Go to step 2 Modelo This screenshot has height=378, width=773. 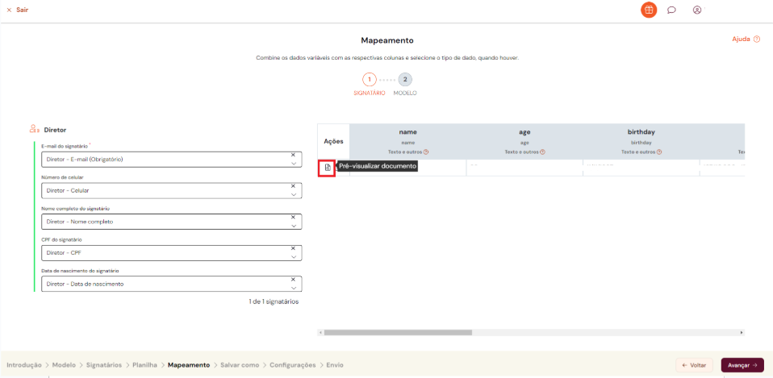[405, 80]
